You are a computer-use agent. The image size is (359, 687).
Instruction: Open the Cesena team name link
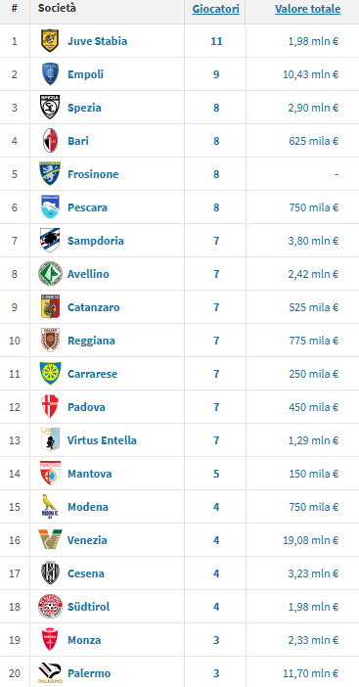coord(86,573)
